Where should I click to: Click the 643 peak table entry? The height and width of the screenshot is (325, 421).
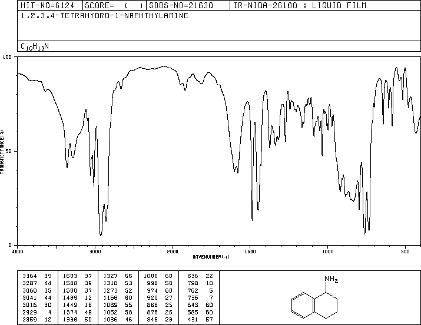[x=200, y=305]
